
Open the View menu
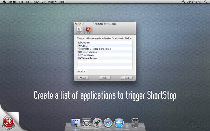pyautogui.click(x=36, y=2)
